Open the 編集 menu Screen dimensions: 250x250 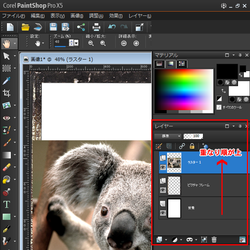coord(38,16)
